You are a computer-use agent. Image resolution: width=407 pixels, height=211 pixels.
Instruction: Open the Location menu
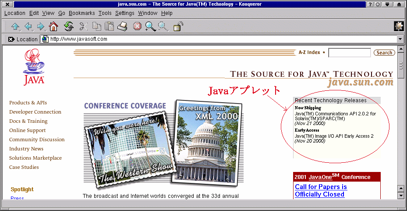pyautogui.click(x=15, y=13)
